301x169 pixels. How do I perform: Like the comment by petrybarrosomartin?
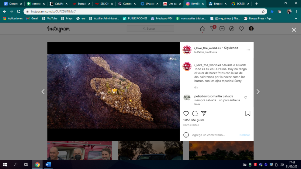tap(246, 98)
